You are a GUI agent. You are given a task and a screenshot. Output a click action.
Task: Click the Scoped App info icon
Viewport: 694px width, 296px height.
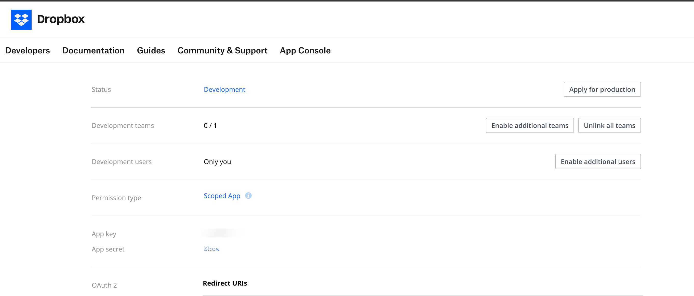pos(248,196)
